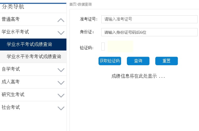The height and width of the screenshot is (131, 199).
Task: Submit the form with the 查询 button
Action: 138,61
